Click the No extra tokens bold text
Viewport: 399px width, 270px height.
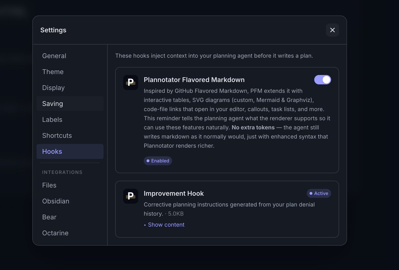click(253, 128)
